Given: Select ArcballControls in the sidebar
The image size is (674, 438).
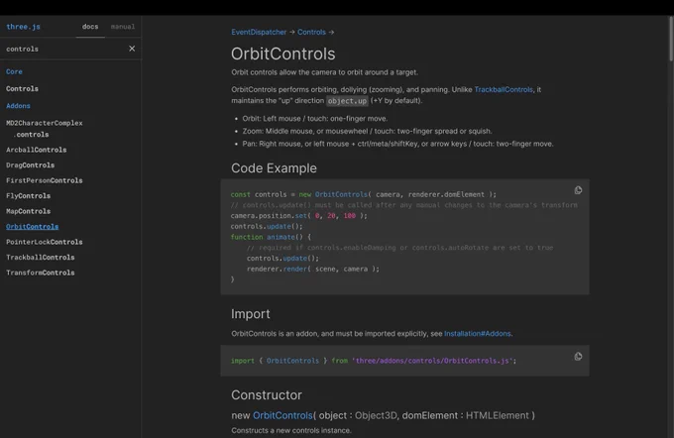Looking at the screenshot, I should click(x=37, y=150).
